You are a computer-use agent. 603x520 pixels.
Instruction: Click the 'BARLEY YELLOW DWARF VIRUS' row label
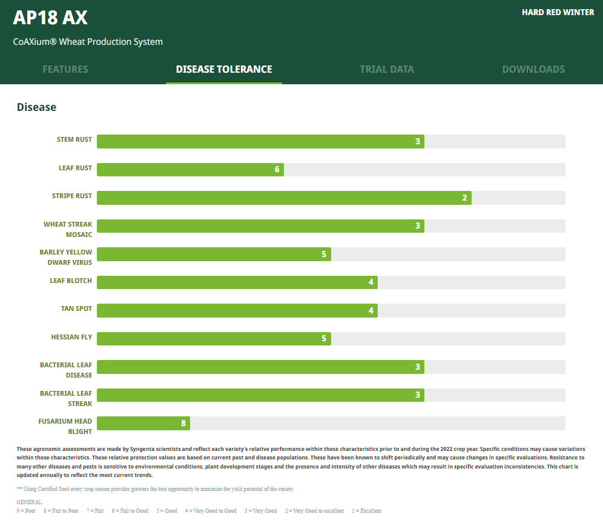click(x=66, y=258)
